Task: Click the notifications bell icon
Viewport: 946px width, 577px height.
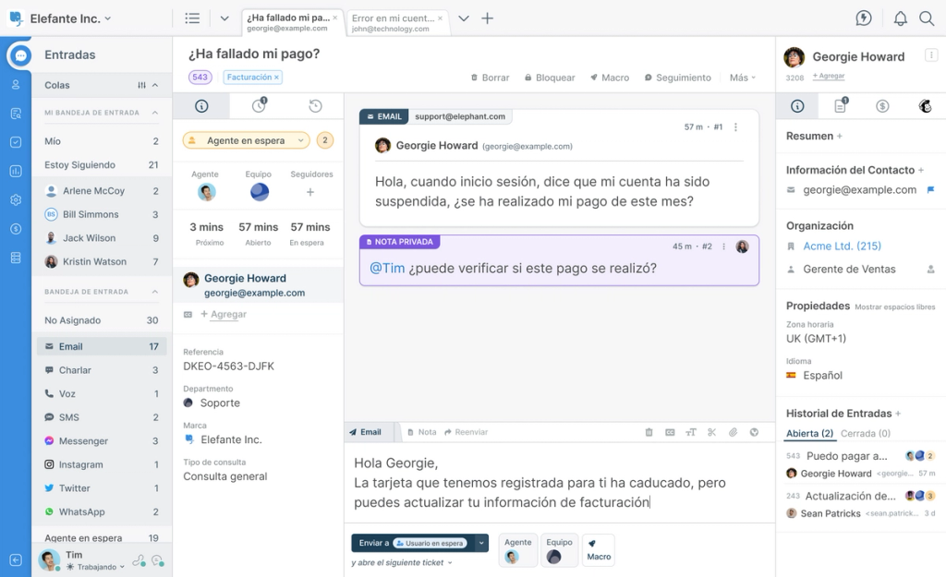Action: coord(900,18)
